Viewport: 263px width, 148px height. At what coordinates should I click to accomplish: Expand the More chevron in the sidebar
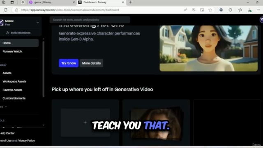(x=6, y=107)
